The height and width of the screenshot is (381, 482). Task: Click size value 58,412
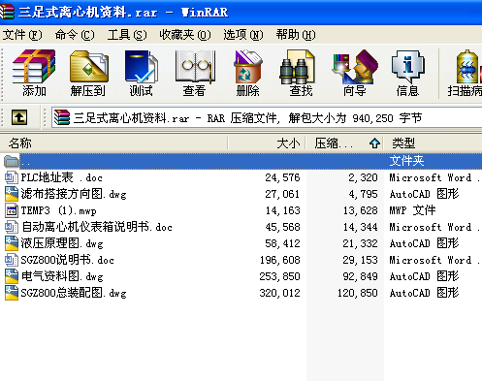(x=282, y=243)
